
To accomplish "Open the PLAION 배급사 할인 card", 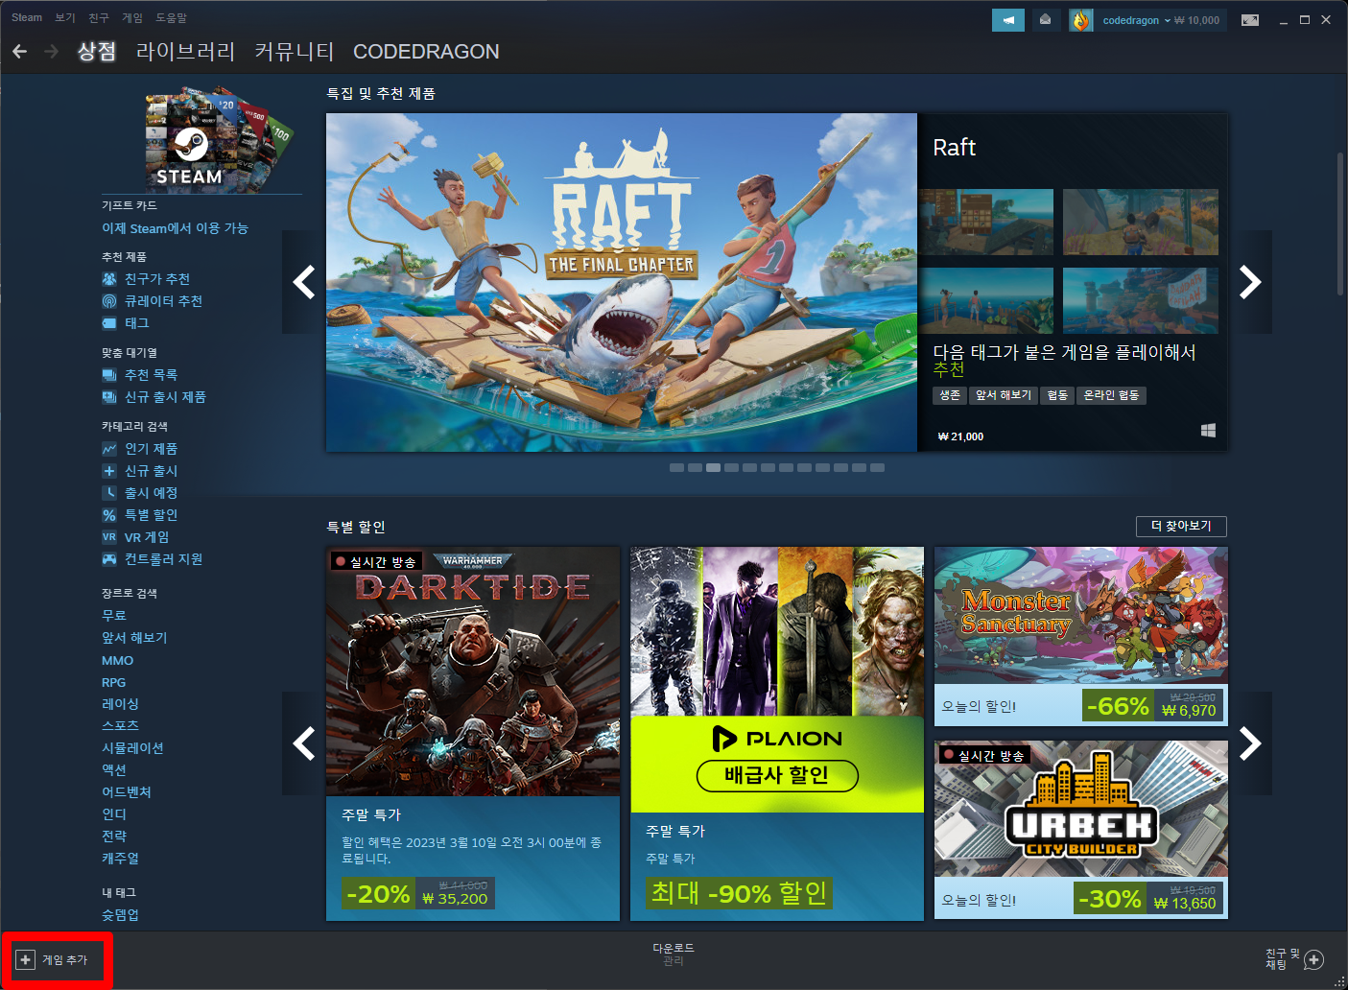I will point(777,733).
